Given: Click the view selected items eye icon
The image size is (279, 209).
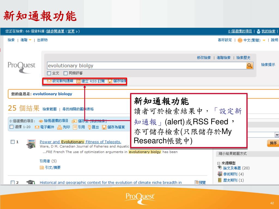Looking at the screenshot, I should 41,121.
